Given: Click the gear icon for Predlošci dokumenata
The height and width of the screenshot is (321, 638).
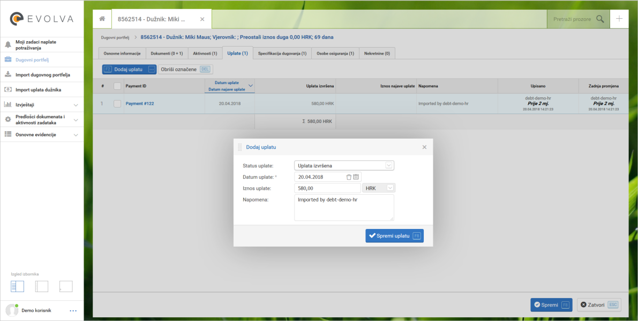Looking at the screenshot, I should click(8, 120).
